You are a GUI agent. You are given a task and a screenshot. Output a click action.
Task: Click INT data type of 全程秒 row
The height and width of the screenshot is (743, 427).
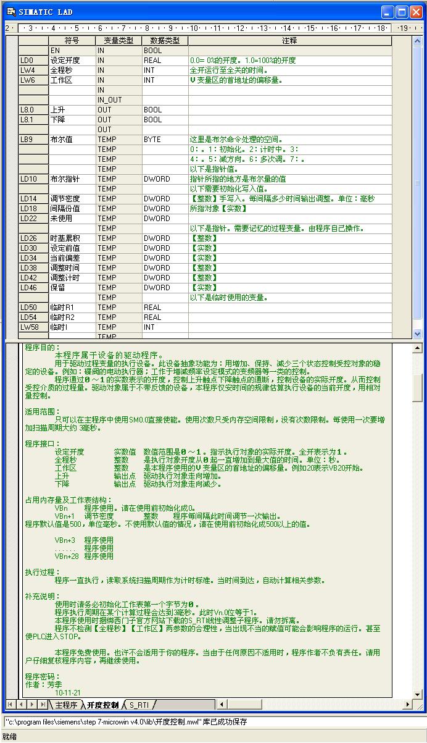tap(165, 70)
